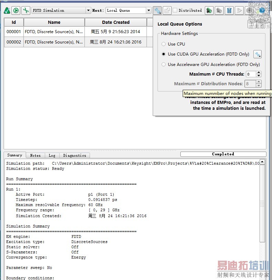Click the 'Timestep: 0.0914837 ps' line

(x=66, y=200)
